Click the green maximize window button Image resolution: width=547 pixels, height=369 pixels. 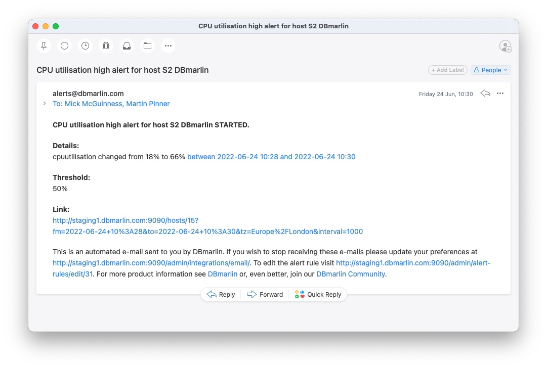pyautogui.click(x=56, y=26)
